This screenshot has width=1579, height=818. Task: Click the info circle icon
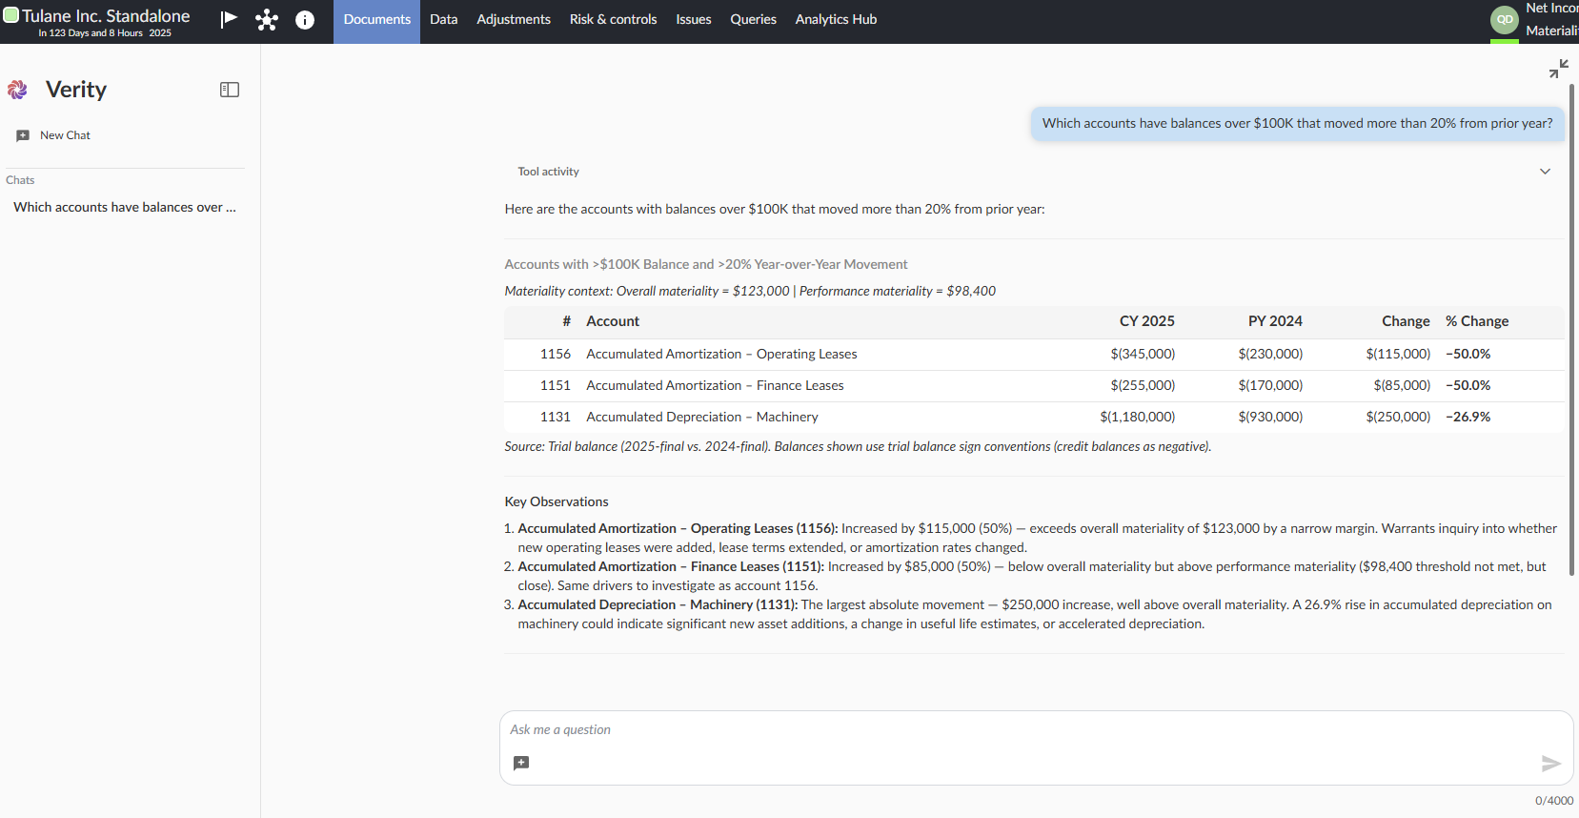tap(305, 20)
